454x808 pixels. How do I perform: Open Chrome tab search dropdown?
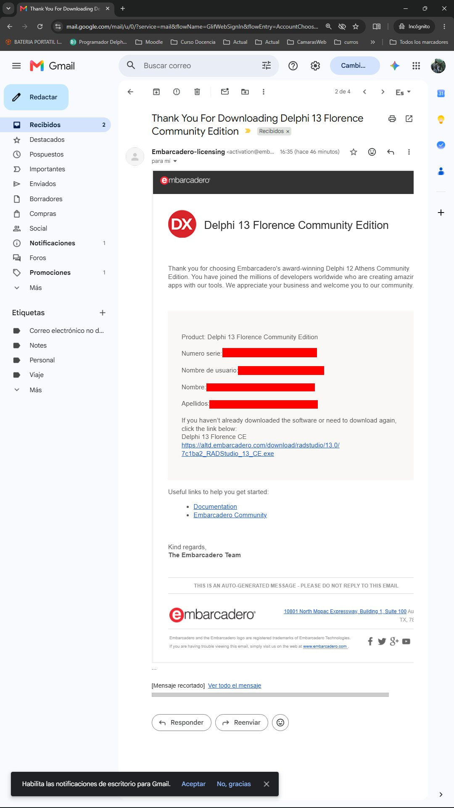pyautogui.click(x=8, y=8)
